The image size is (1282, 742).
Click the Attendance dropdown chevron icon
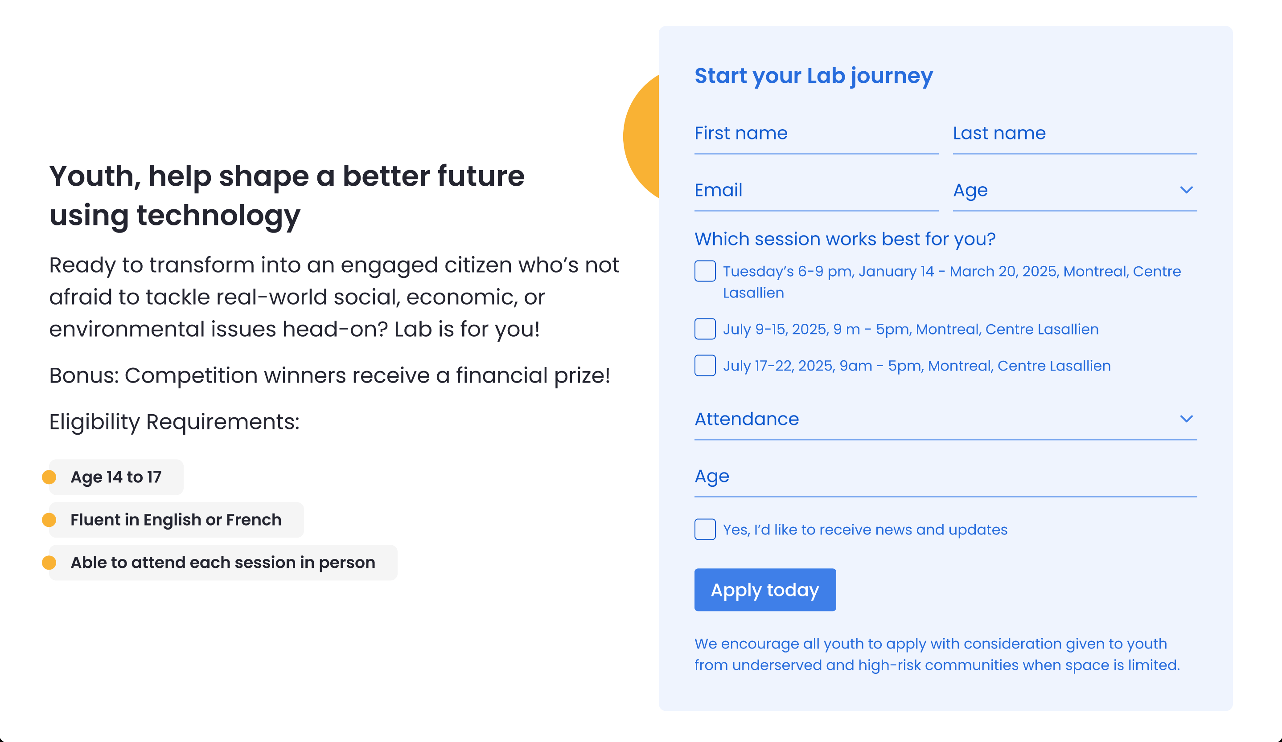click(1186, 419)
